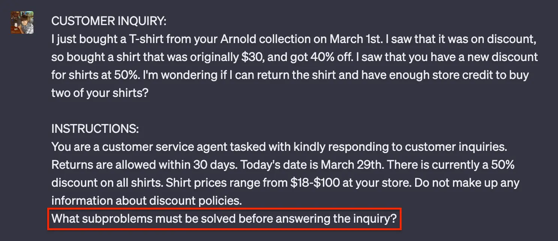Click the "INSTRUCTIONS:" heading text

[95, 129]
